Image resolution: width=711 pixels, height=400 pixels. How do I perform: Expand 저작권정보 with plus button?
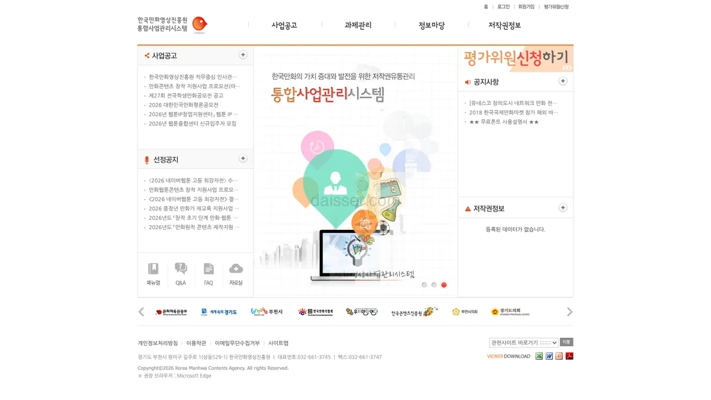pos(563,208)
